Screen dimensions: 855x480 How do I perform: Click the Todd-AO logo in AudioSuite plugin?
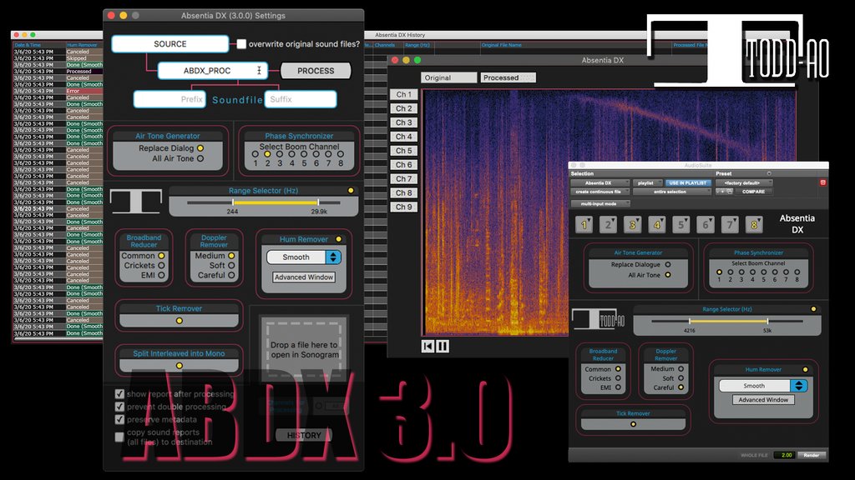598,319
